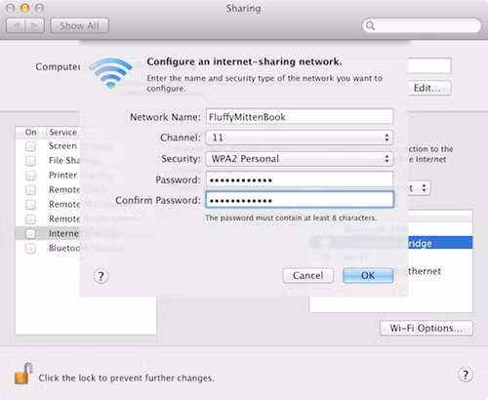The image size is (488, 400).
Task: Select the Printer Sharing service row
Action: (x=86, y=176)
